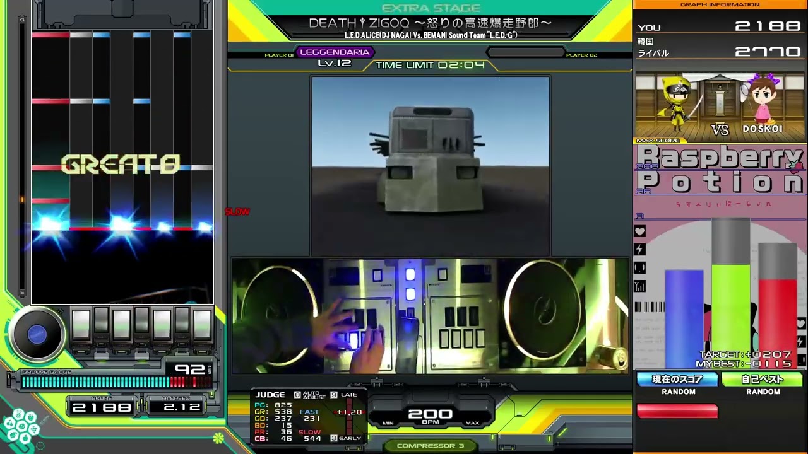Screen dimensions: 808x454
Task: Click the artist line L.E.D.ALICE
Action: [x=431, y=35]
